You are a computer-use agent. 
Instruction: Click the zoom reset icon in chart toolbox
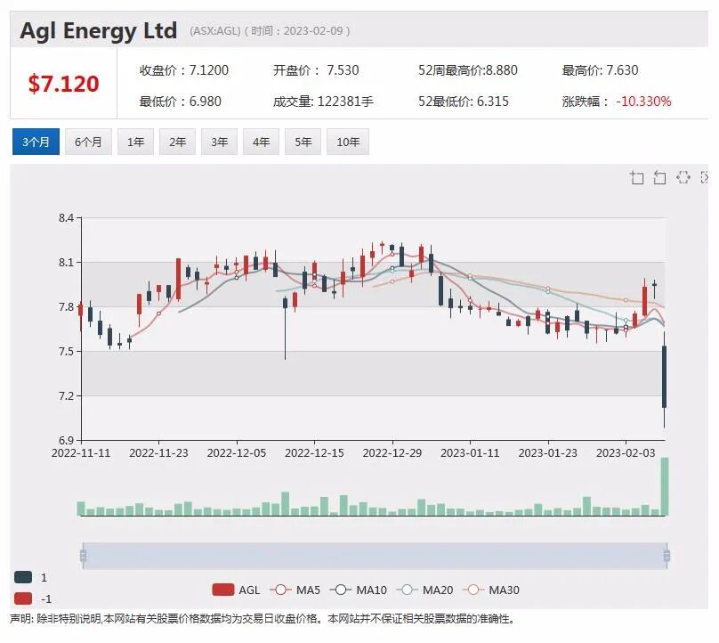659,177
